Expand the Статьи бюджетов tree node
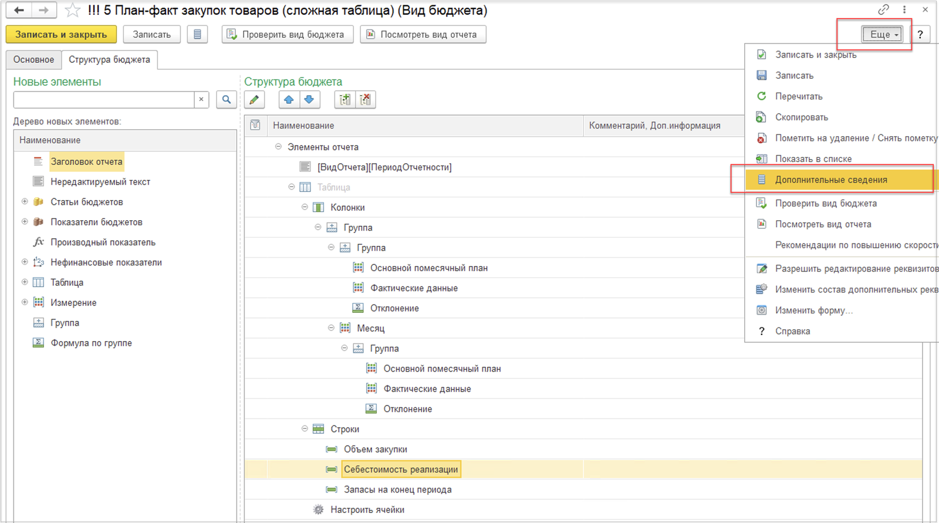The height and width of the screenshot is (523, 939). click(x=25, y=201)
